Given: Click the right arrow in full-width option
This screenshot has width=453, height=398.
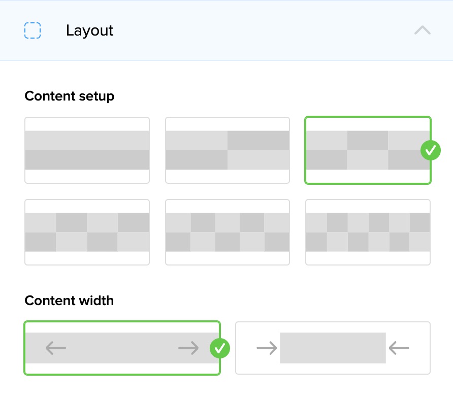Looking at the screenshot, I should [x=188, y=348].
